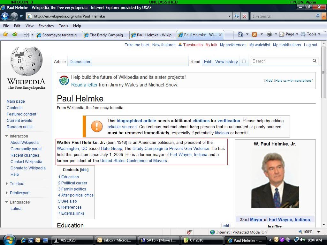Close the active Paul Helmke tab
This screenshot has height=245, width=327.
point(220,35)
